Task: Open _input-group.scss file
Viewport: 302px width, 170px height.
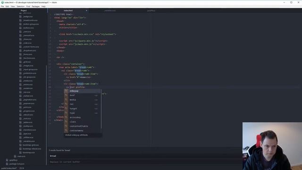Action: (x=30, y=69)
